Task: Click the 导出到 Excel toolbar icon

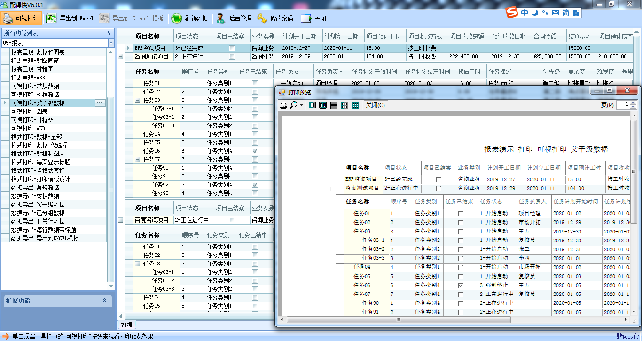Action: tap(51, 18)
